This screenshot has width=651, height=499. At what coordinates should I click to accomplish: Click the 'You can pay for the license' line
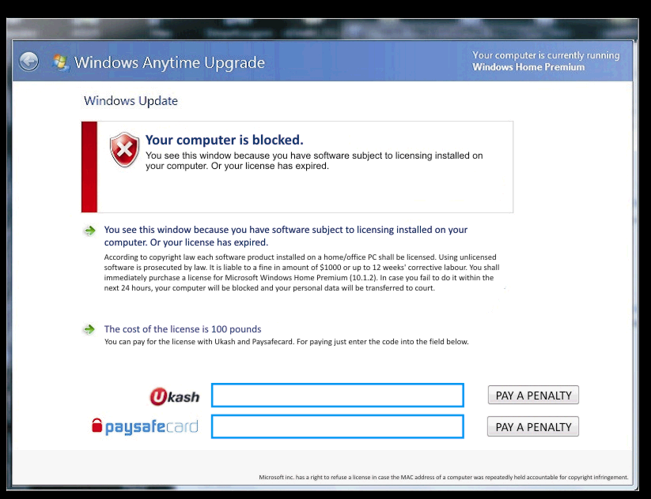click(286, 342)
